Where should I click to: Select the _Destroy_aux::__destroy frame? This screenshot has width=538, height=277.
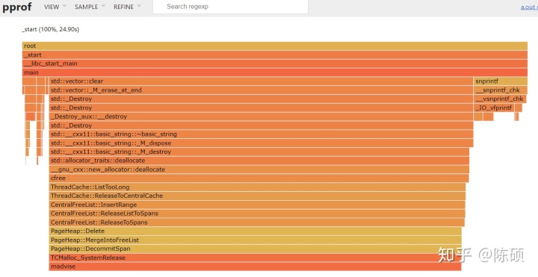pyautogui.click(x=261, y=116)
